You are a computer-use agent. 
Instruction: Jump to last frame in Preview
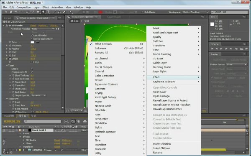[231, 49]
